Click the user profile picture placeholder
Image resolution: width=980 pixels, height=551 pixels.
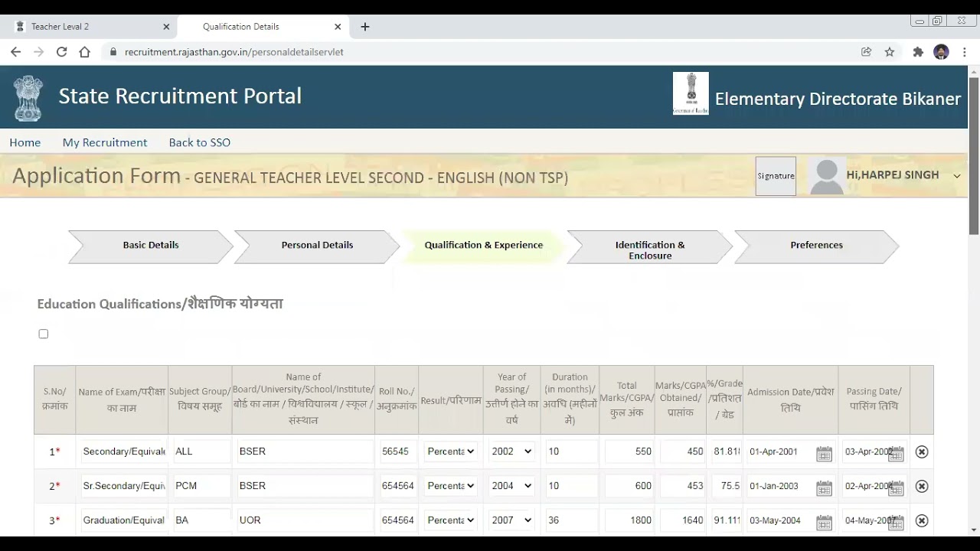click(x=827, y=176)
